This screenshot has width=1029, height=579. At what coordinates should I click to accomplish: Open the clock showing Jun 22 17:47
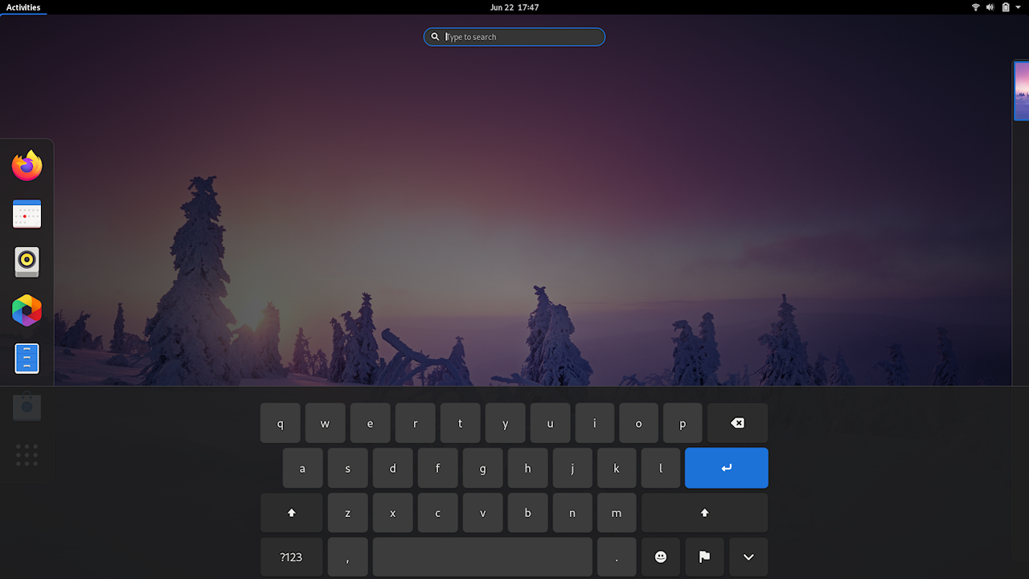pyautogui.click(x=514, y=7)
